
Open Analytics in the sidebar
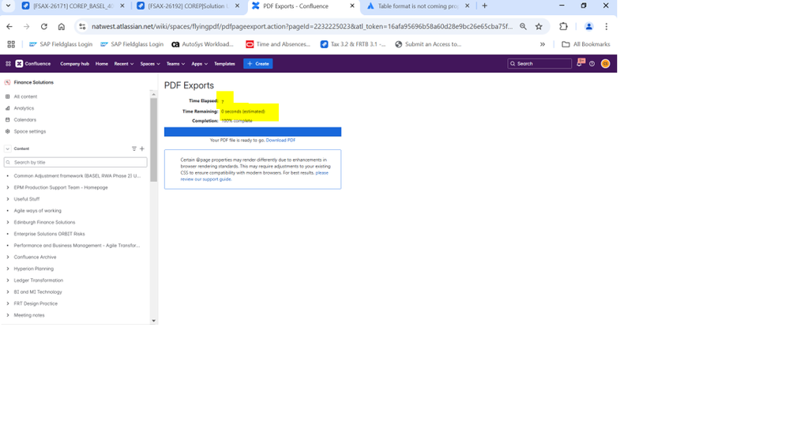click(x=24, y=107)
